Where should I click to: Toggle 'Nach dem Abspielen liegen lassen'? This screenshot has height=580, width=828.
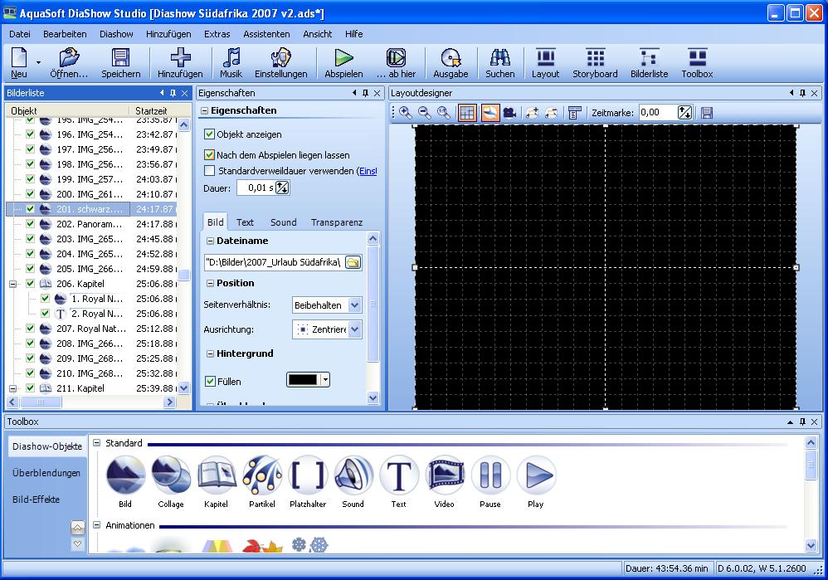click(x=210, y=155)
